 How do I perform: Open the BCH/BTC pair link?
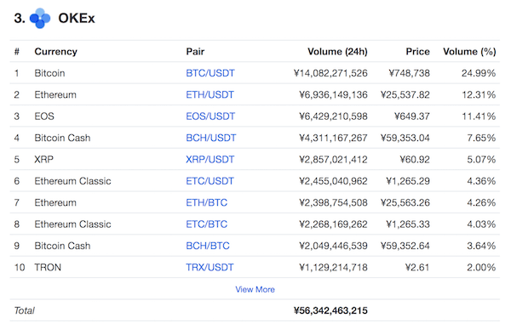tap(208, 246)
